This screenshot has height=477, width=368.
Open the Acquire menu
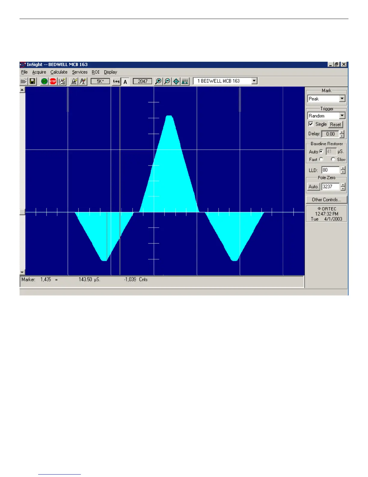(39, 72)
